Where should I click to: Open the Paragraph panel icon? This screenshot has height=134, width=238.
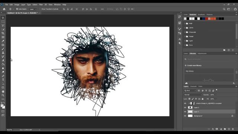tap(180, 43)
